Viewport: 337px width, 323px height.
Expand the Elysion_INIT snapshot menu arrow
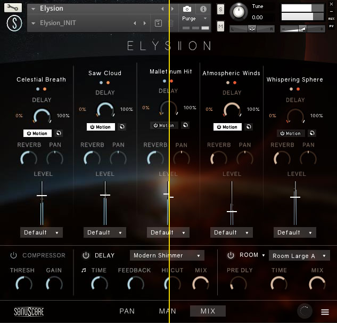[x=33, y=23]
